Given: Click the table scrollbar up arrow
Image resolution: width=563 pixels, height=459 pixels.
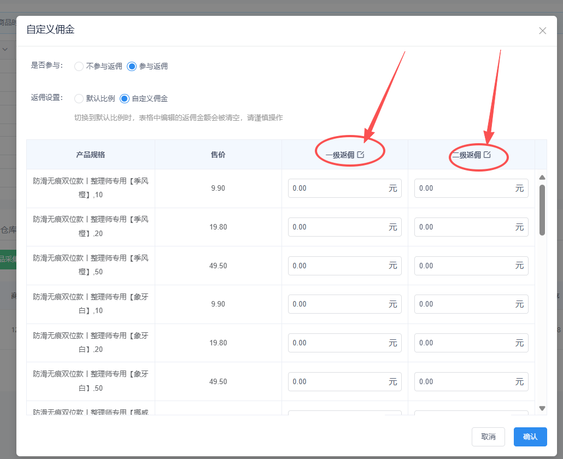Looking at the screenshot, I should (x=542, y=178).
